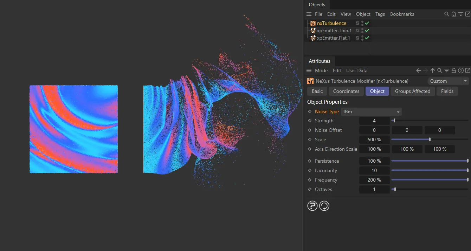
Task: Toggle editor visibility dot for xpEmitter.Thin.1
Action: [x=362, y=29]
